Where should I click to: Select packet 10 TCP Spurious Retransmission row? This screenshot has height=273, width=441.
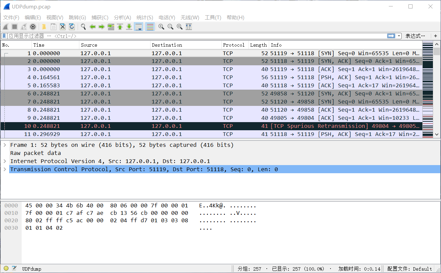click(212, 126)
